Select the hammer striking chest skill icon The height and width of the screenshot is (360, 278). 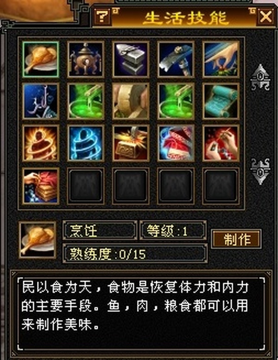click(131, 143)
